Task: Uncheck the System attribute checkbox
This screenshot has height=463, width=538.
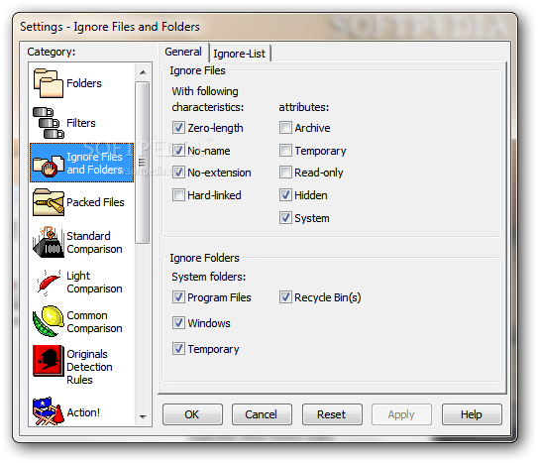Action: click(285, 218)
